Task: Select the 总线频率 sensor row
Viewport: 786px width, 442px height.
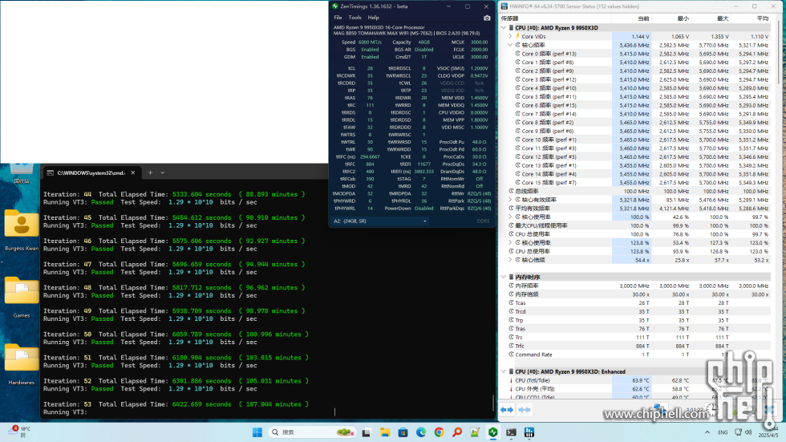Action: click(x=635, y=191)
